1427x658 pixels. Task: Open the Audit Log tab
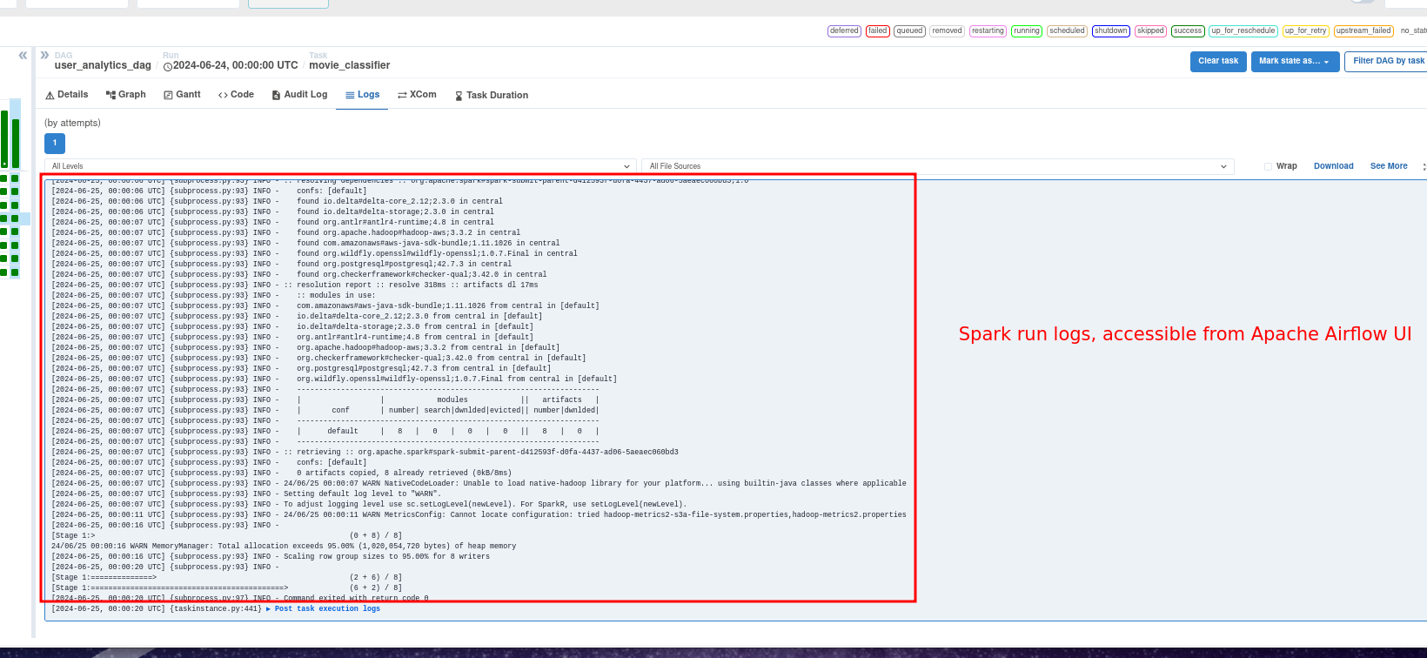299,95
